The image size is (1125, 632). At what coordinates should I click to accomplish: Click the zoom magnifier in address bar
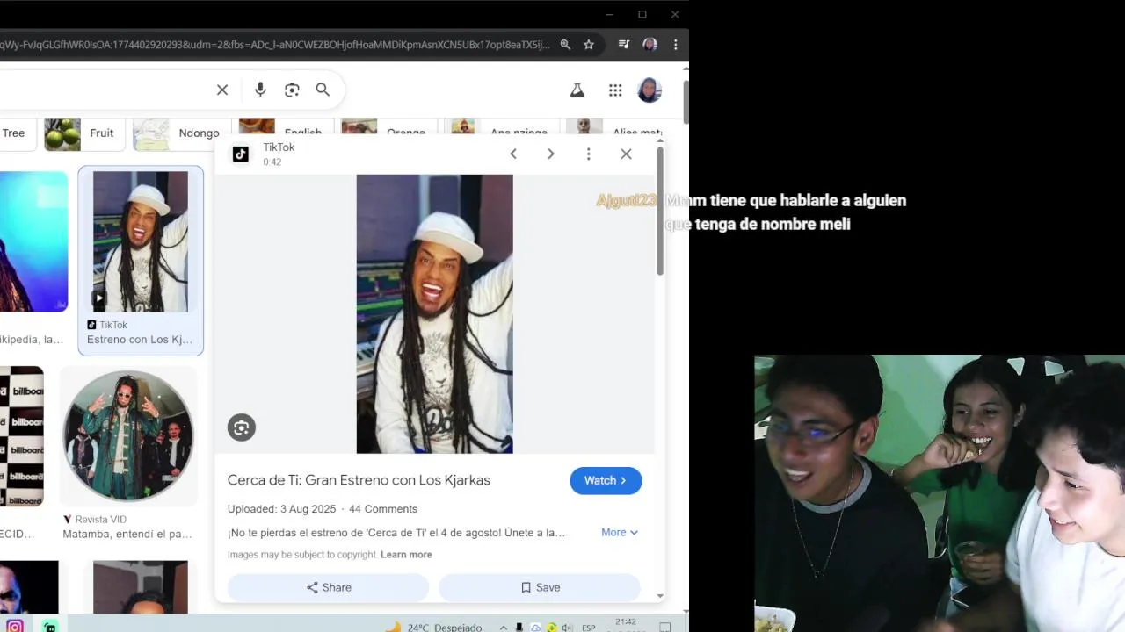click(x=565, y=45)
